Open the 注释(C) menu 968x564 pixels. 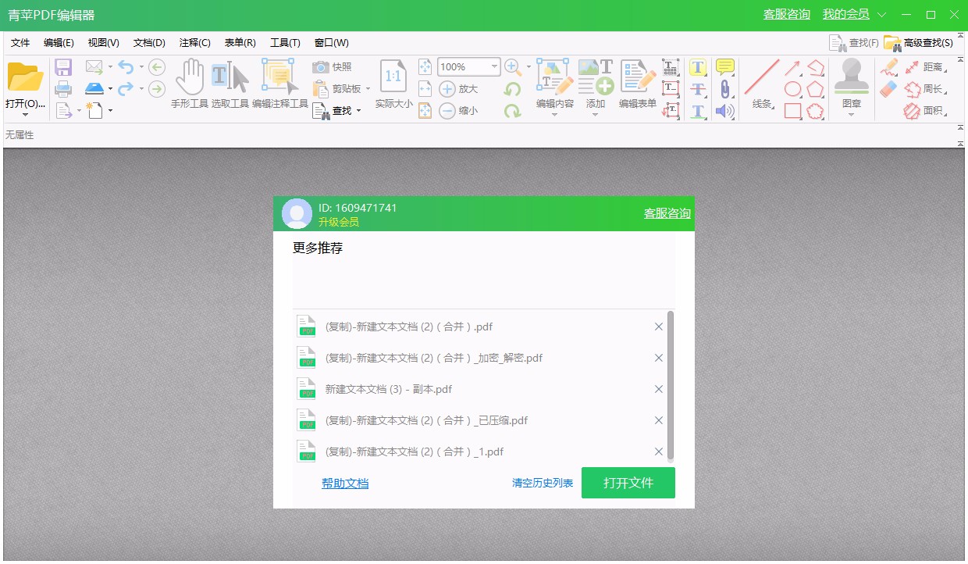click(194, 42)
